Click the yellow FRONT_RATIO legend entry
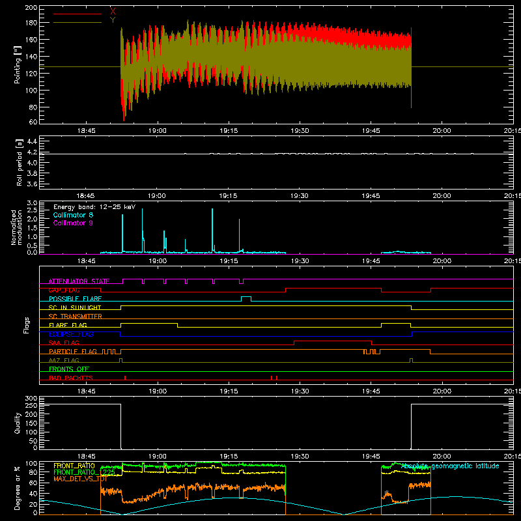 pyautogui.click(x=74, y=466)
